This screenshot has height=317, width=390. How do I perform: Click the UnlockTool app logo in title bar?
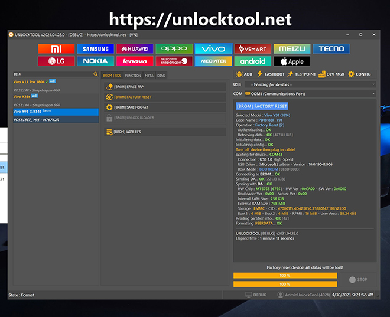click(11, 34)
